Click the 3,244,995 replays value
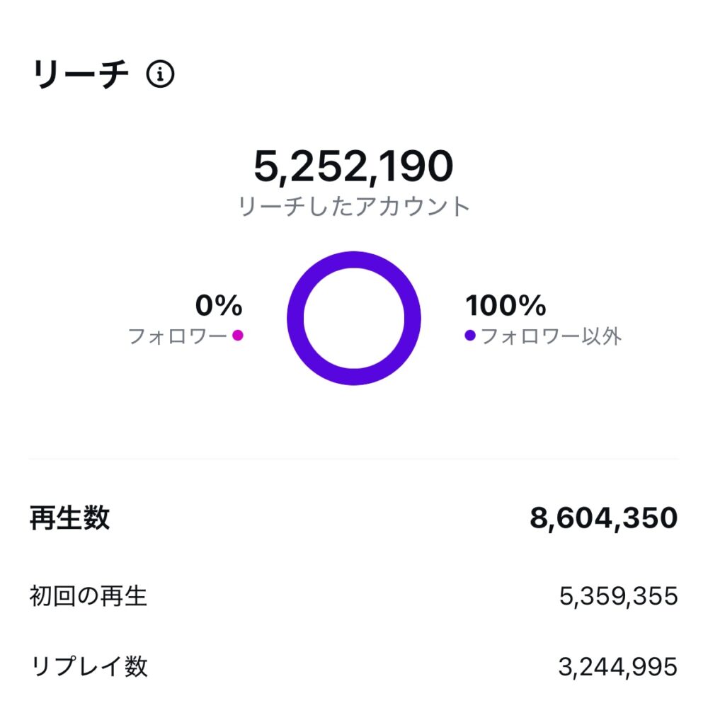The height and width of the screenshot is (725, 708). (x=617, y=667)
